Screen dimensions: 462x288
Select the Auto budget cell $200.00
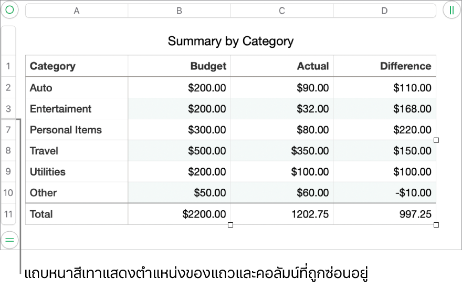tap(179, 88)
